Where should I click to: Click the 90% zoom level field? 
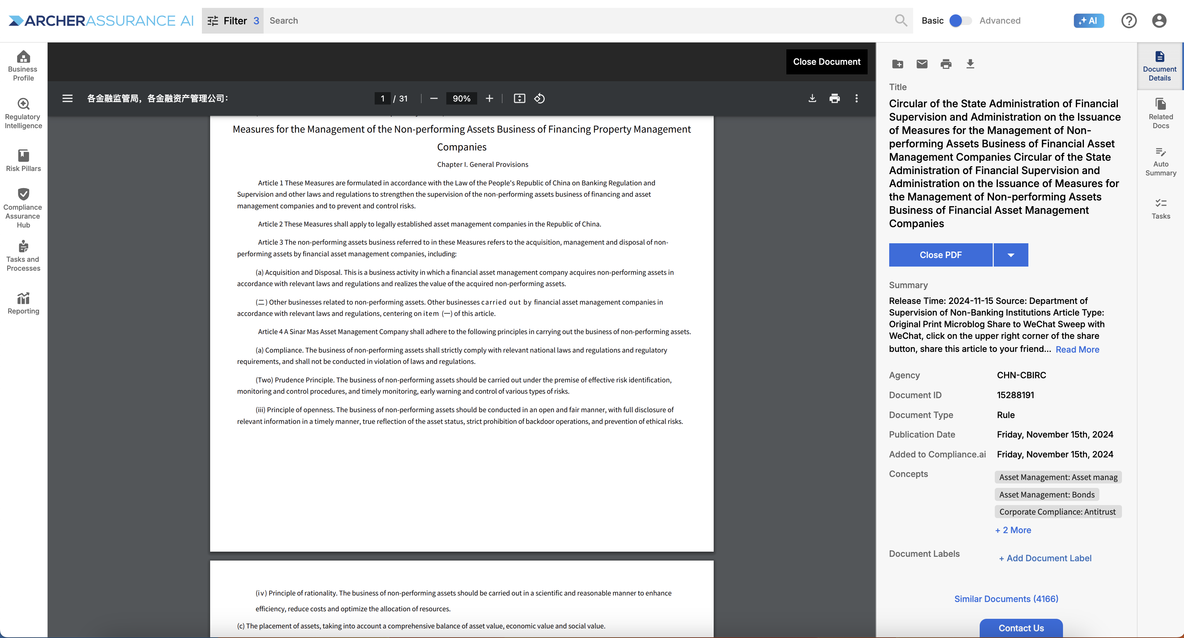[x=461, y=98]
